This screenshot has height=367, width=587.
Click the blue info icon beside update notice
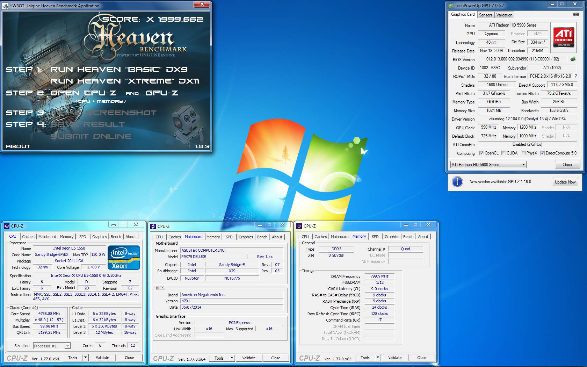[457, 182]
